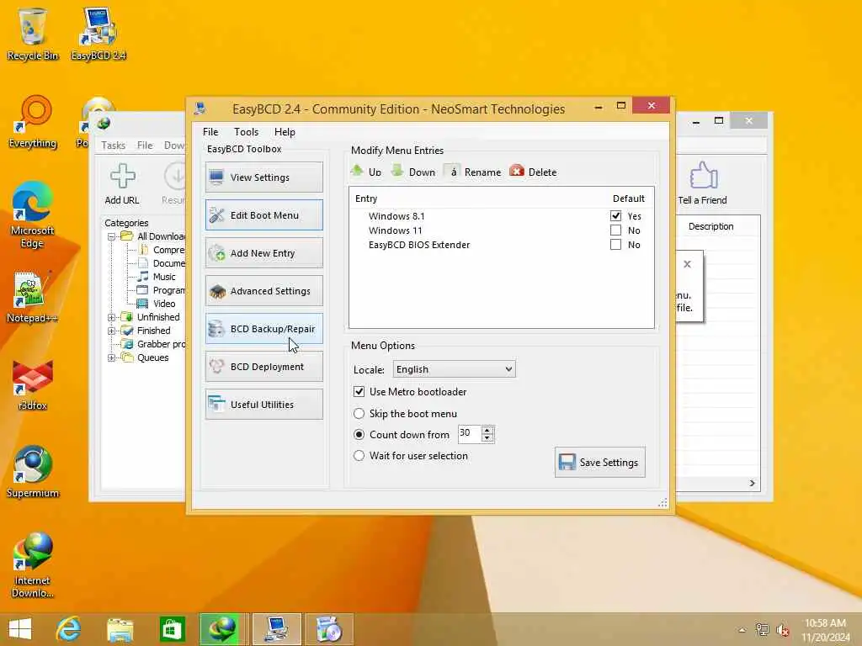Select Grabber projects tree item
This screenshot has width=862, height=646.
point(161,344)
